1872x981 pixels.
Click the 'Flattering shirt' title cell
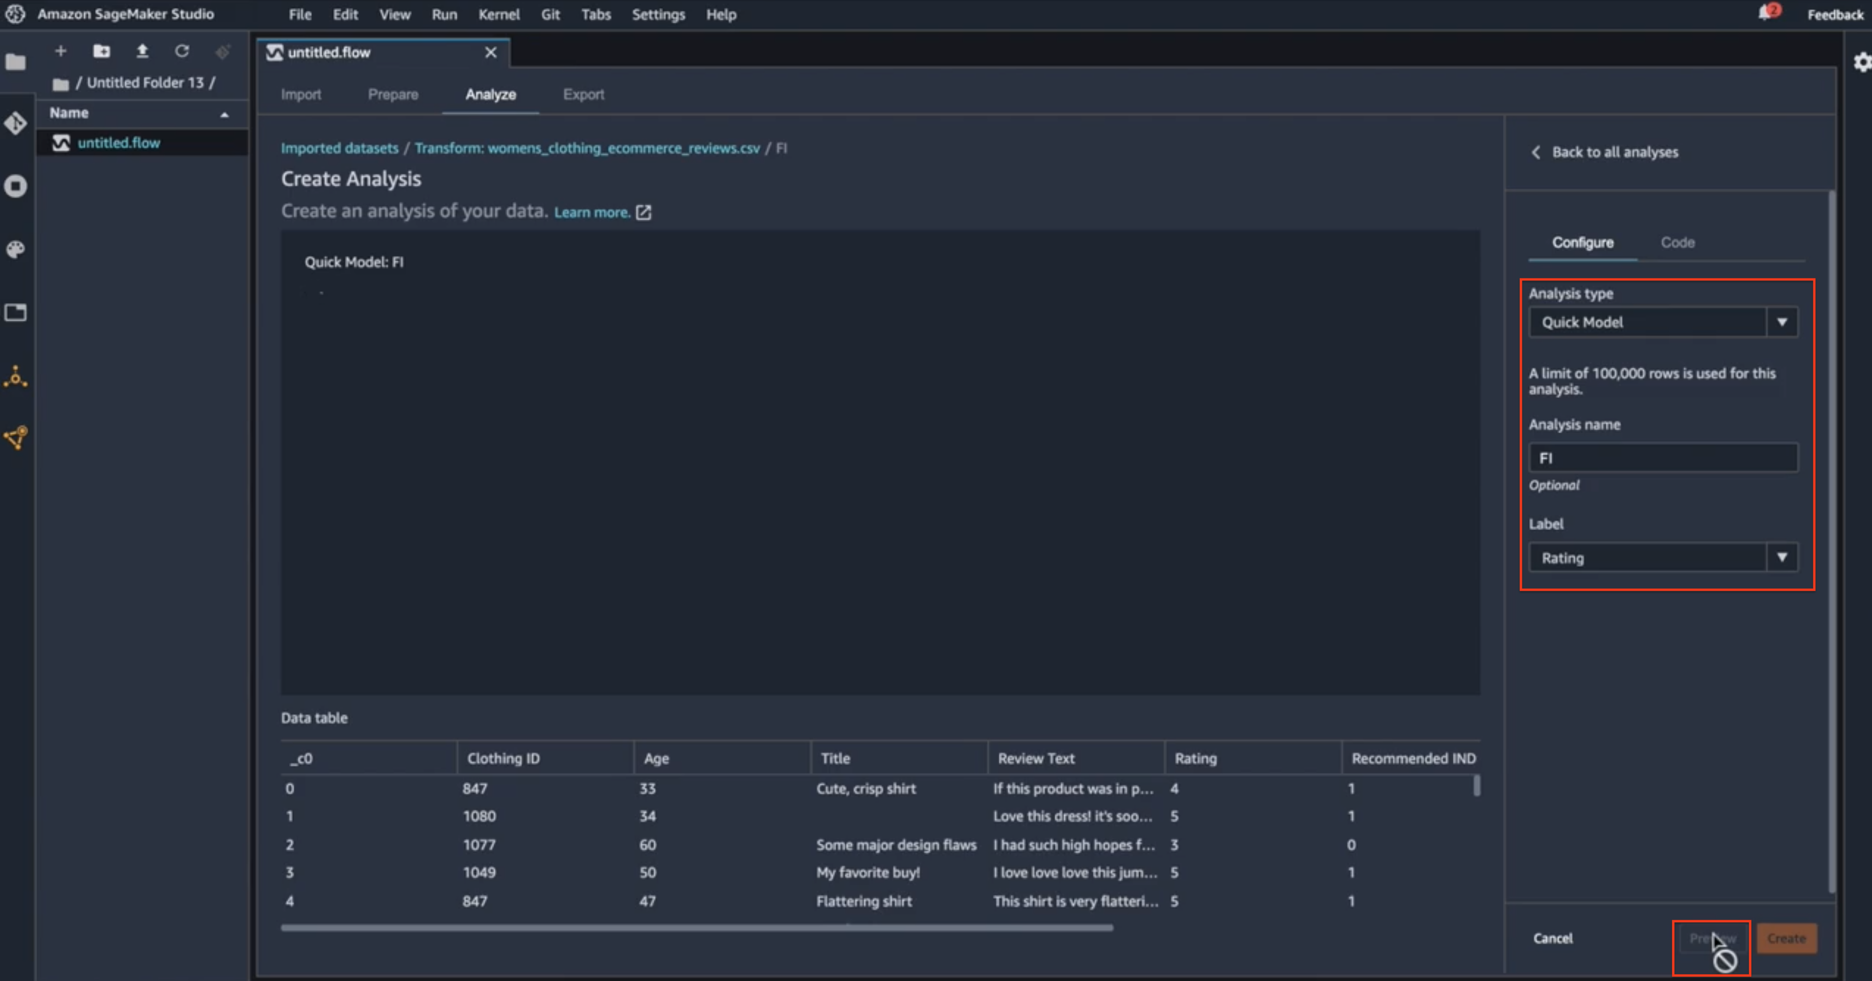[x=864, y=901]
